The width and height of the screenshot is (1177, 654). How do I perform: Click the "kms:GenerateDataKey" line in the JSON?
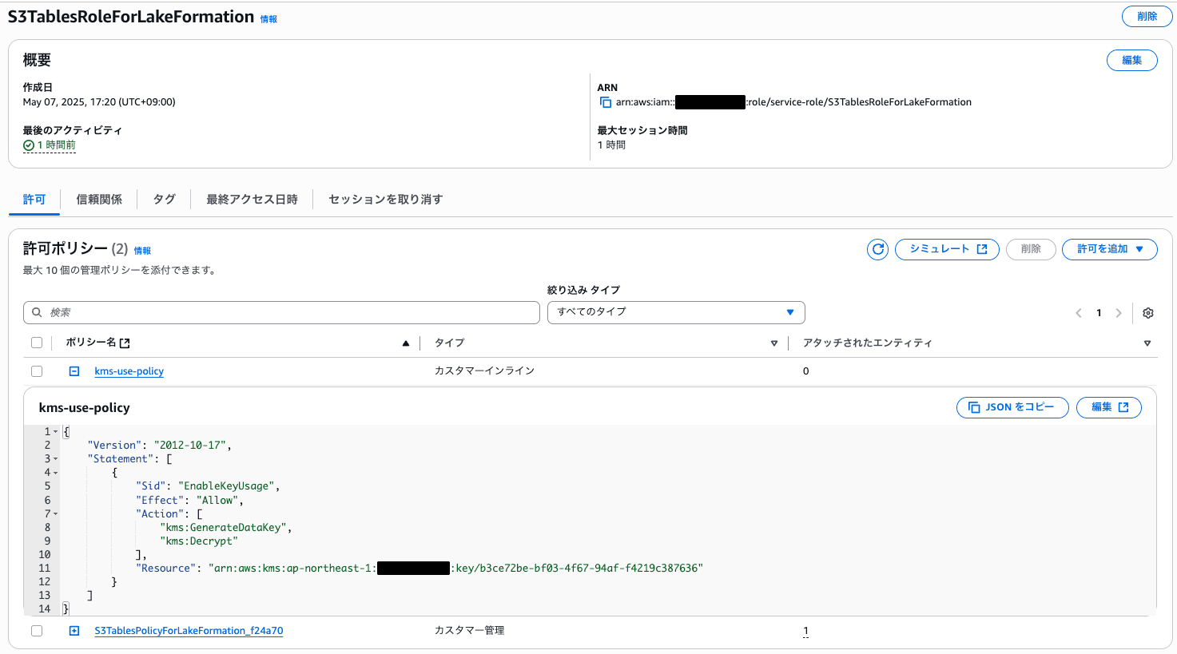pos(226,527)
